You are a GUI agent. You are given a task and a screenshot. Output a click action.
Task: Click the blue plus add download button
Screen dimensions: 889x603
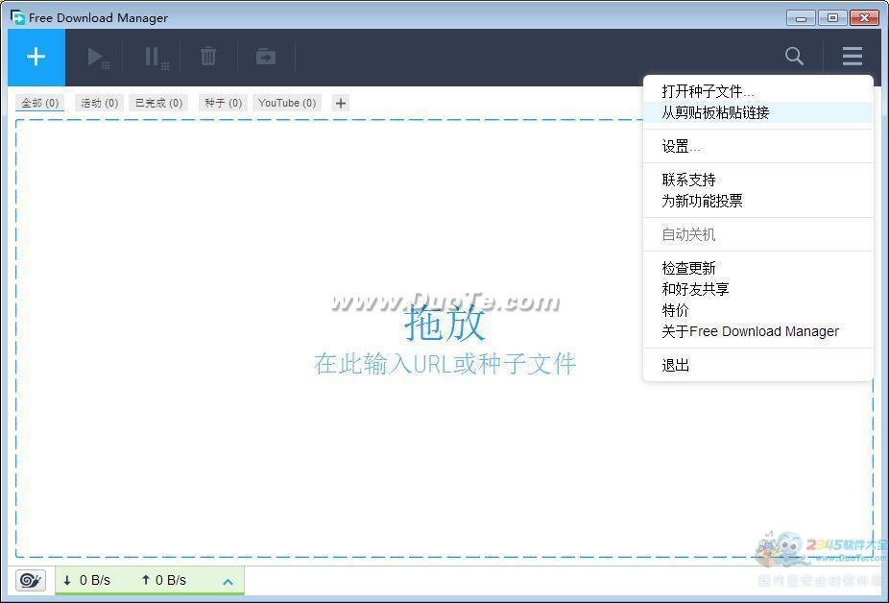[x=36, y=58]
